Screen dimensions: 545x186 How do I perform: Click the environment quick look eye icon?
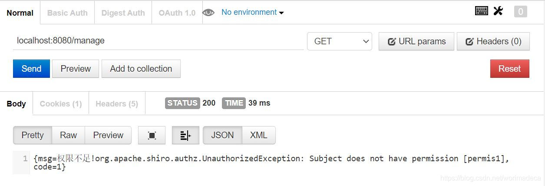coord(208,13)
